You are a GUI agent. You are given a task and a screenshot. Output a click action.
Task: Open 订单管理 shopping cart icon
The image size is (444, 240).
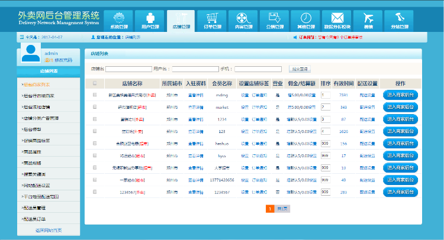(x=213, y=18)
